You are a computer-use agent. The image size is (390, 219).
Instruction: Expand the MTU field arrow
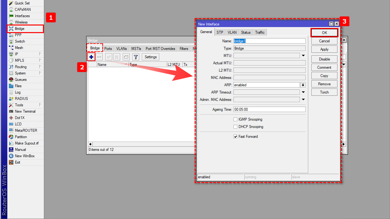coord(303,56)
